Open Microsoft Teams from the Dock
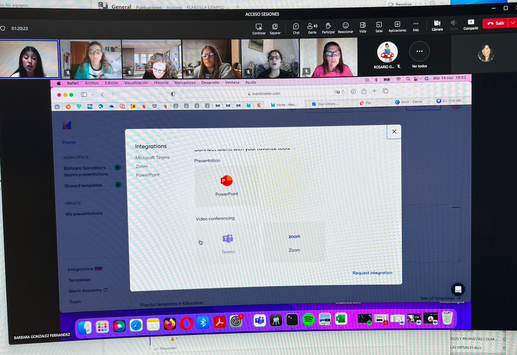Viewport: 517px width, 355px height. coord(259,321)
